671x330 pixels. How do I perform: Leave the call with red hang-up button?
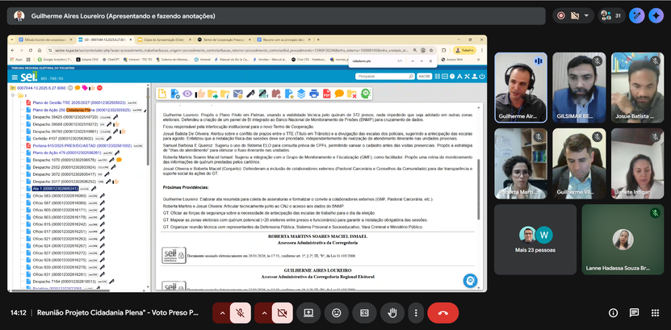tap(443, 313)
